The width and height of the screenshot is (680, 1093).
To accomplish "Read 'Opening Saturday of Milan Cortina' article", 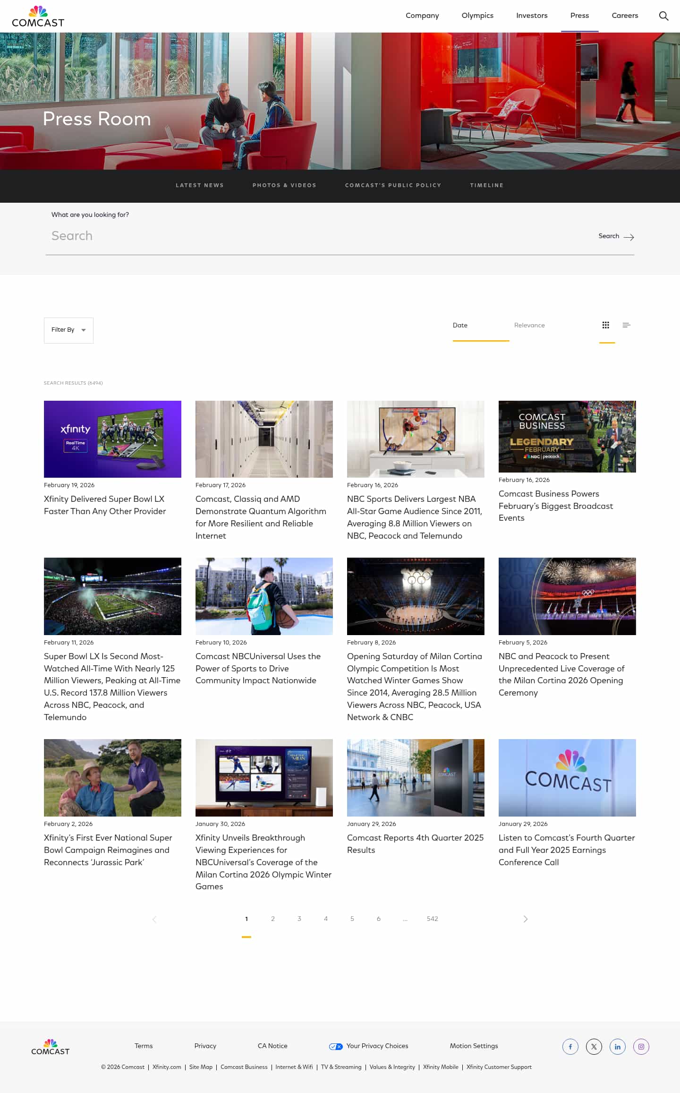I will pos(415,687).
